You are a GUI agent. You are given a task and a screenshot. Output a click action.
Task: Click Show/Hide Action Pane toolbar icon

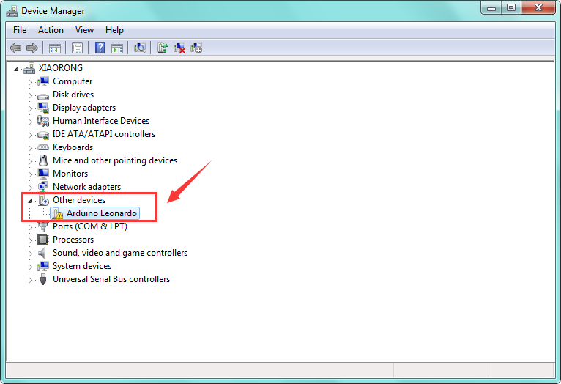coord(117,48)
